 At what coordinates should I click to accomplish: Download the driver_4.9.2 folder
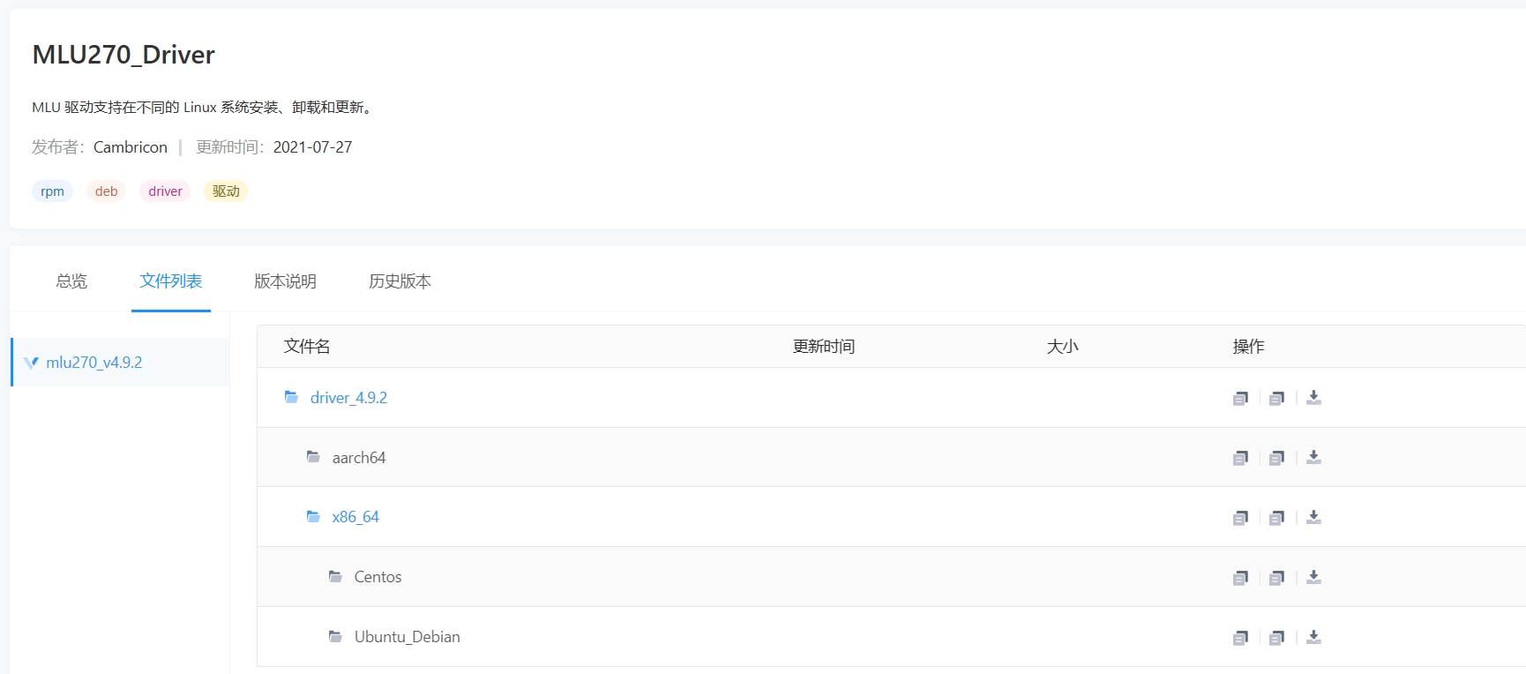click(1313, 398)
